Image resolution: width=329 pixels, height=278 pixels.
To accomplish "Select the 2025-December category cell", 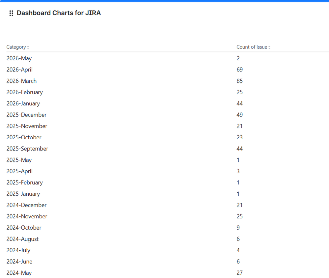I will pyautogui.click(x=26, y=115).
